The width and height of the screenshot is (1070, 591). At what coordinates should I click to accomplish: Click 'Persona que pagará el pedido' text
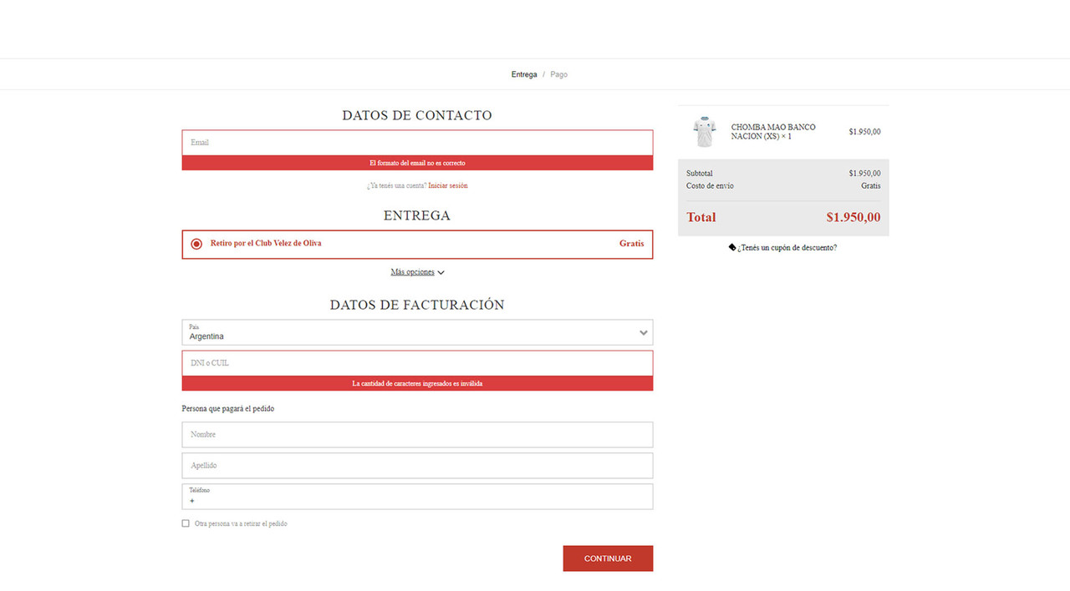tap(228, 408)
